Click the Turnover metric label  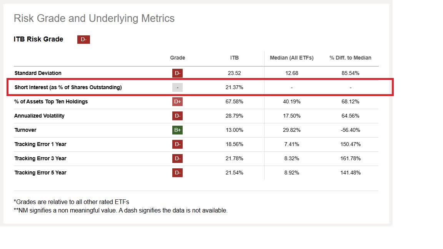coord(25,130)
